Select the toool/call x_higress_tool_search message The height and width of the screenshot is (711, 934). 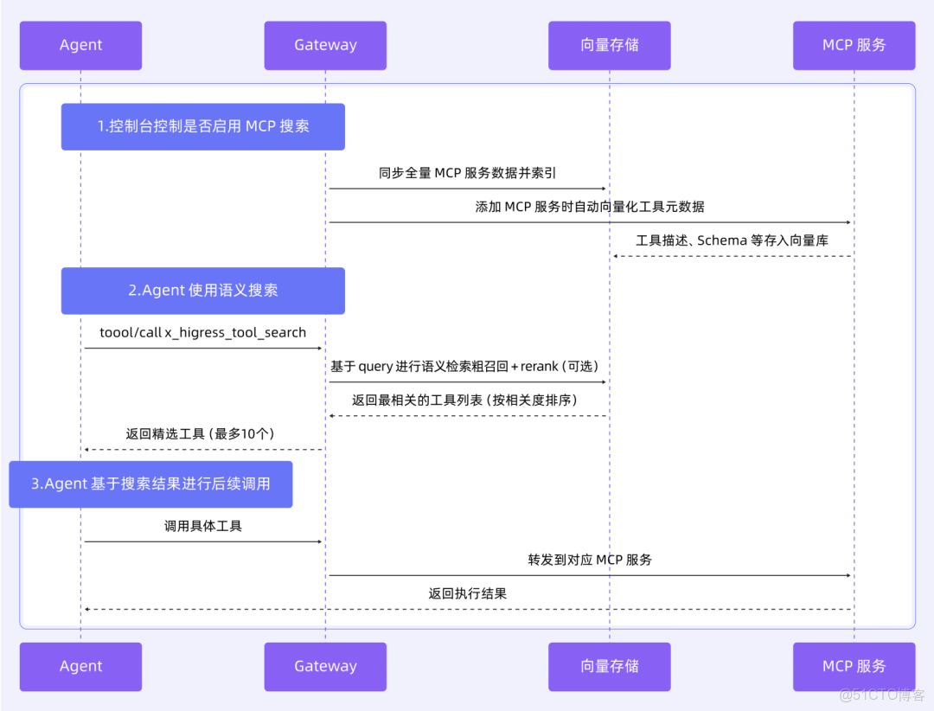(202, 332)
